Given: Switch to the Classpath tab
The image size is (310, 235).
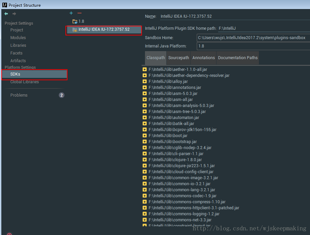Looking at the screenshot, I should [156, 58].
